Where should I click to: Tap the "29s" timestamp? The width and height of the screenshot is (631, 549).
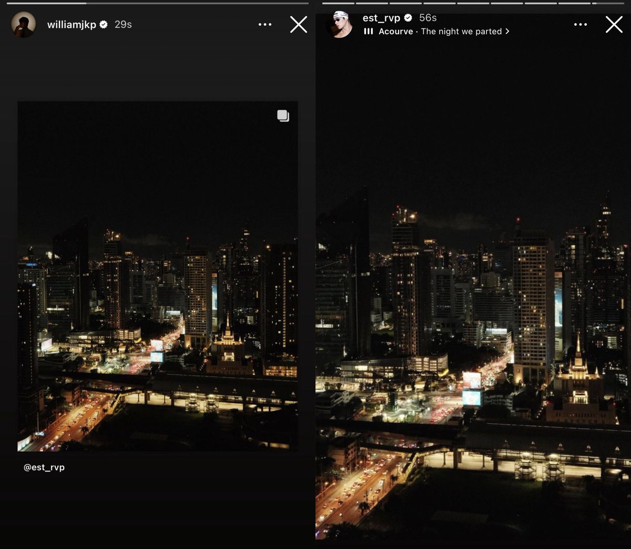click(x=123, y=25)
